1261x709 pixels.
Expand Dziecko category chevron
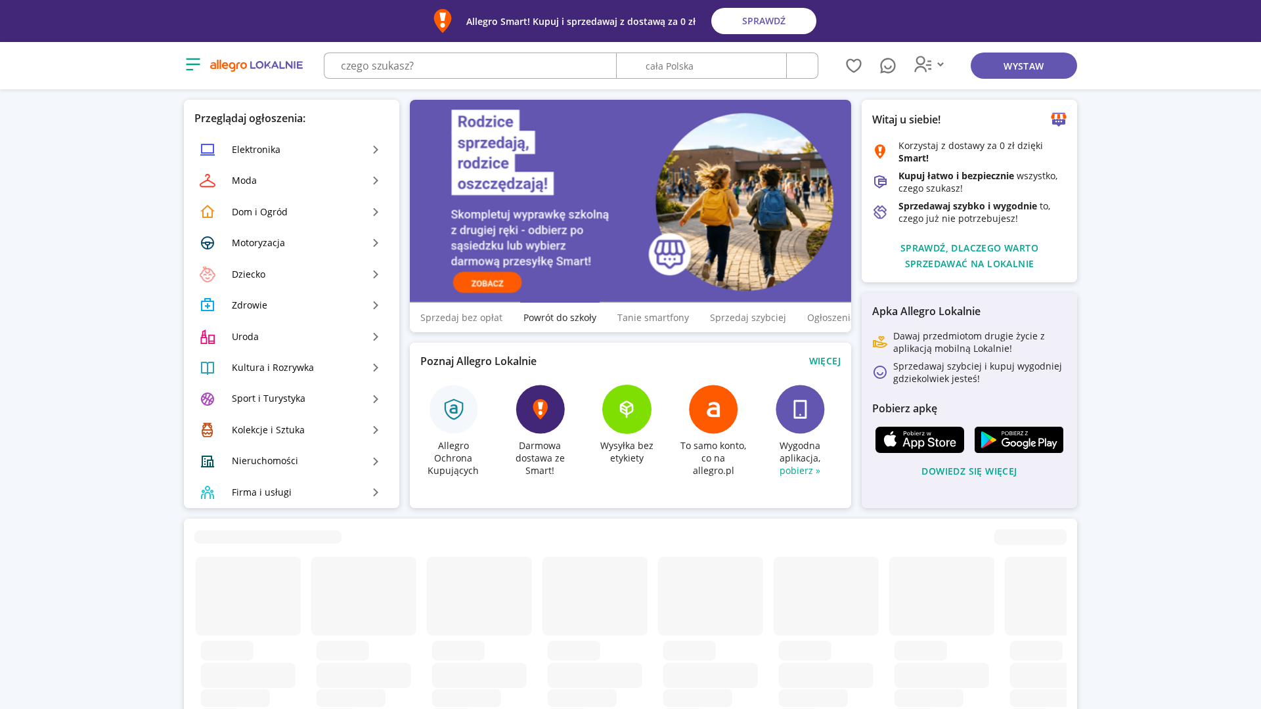coord(376,274)
